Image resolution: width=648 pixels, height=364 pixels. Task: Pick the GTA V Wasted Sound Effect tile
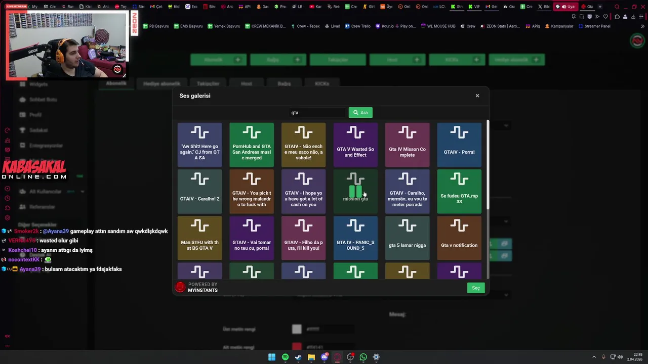click(355, 145)
